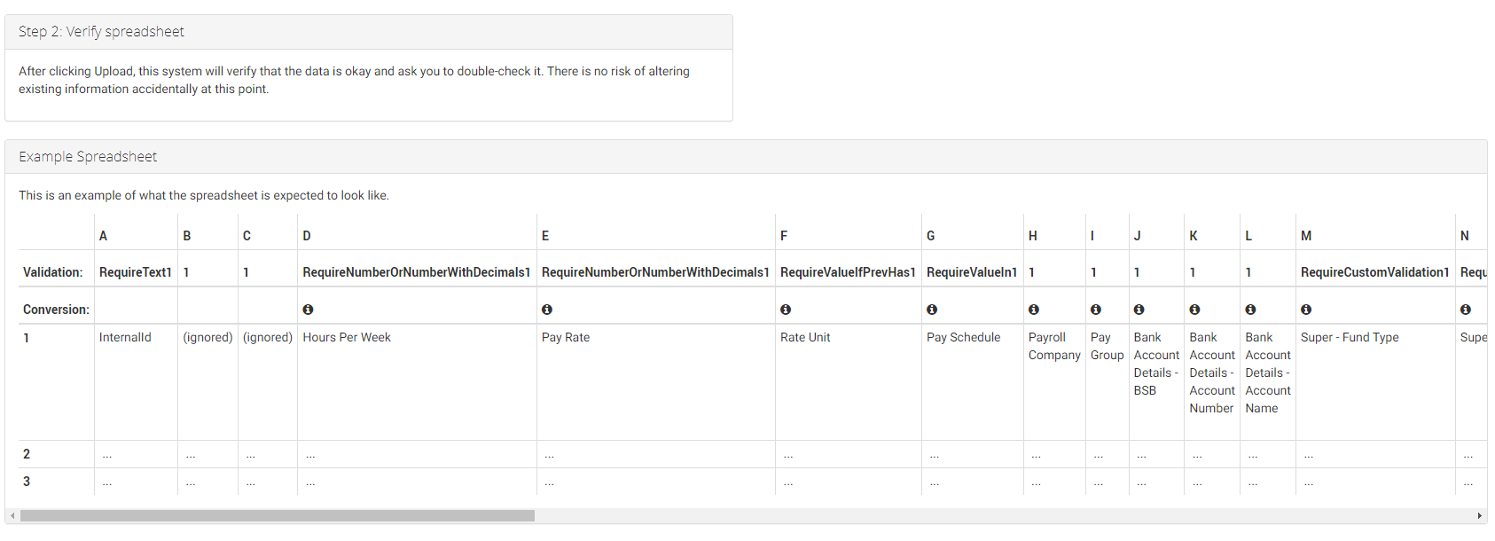Click the horizontal scrollbar thumb under the table
Screen dimensions: 1495x541
click(277, 516)
